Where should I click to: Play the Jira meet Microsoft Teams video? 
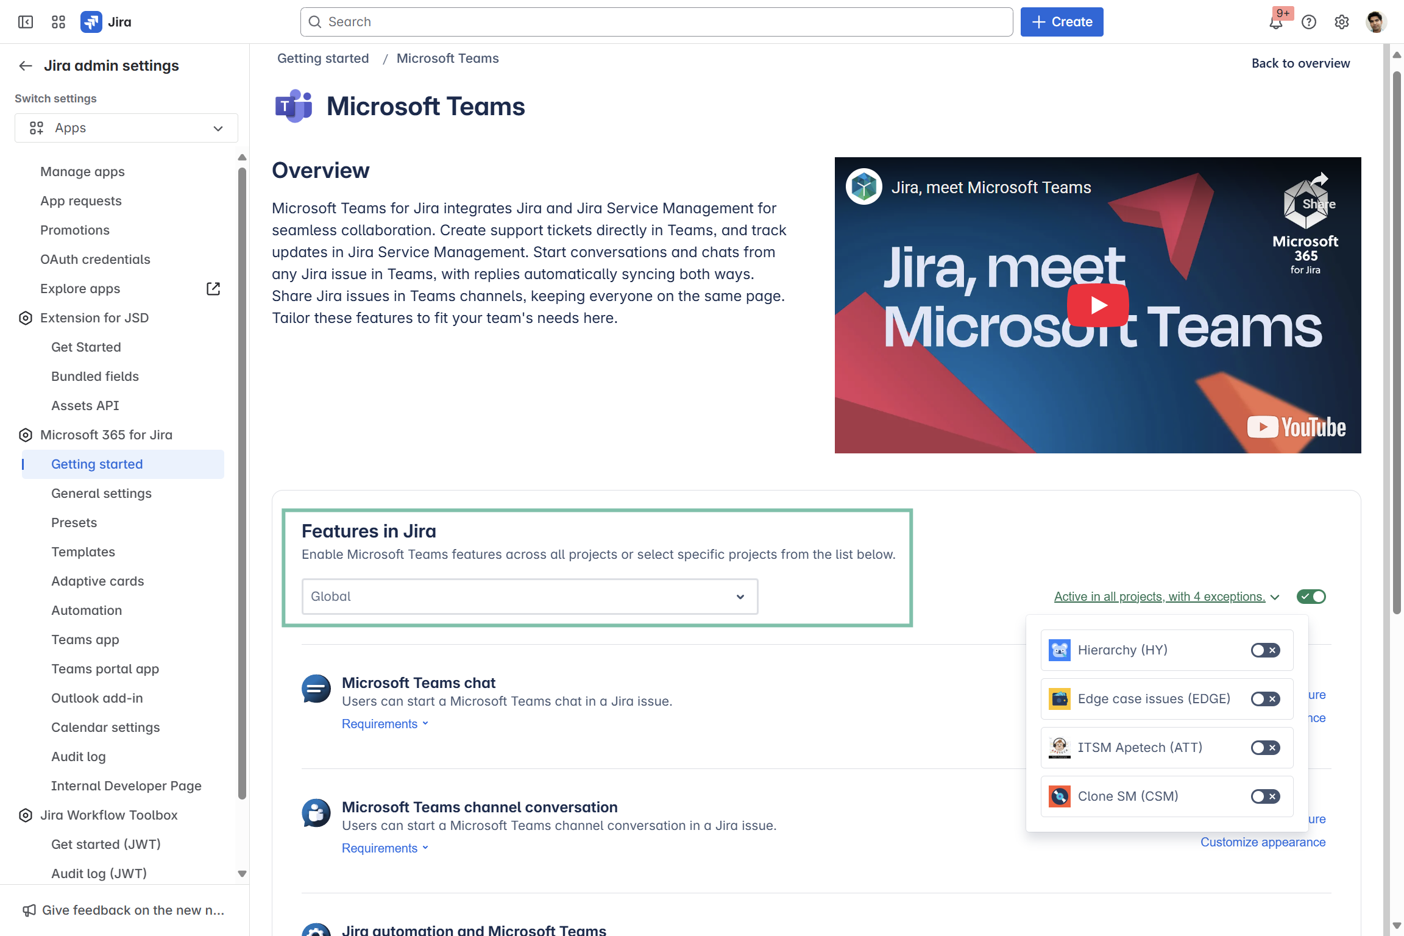pos(1097,305)
